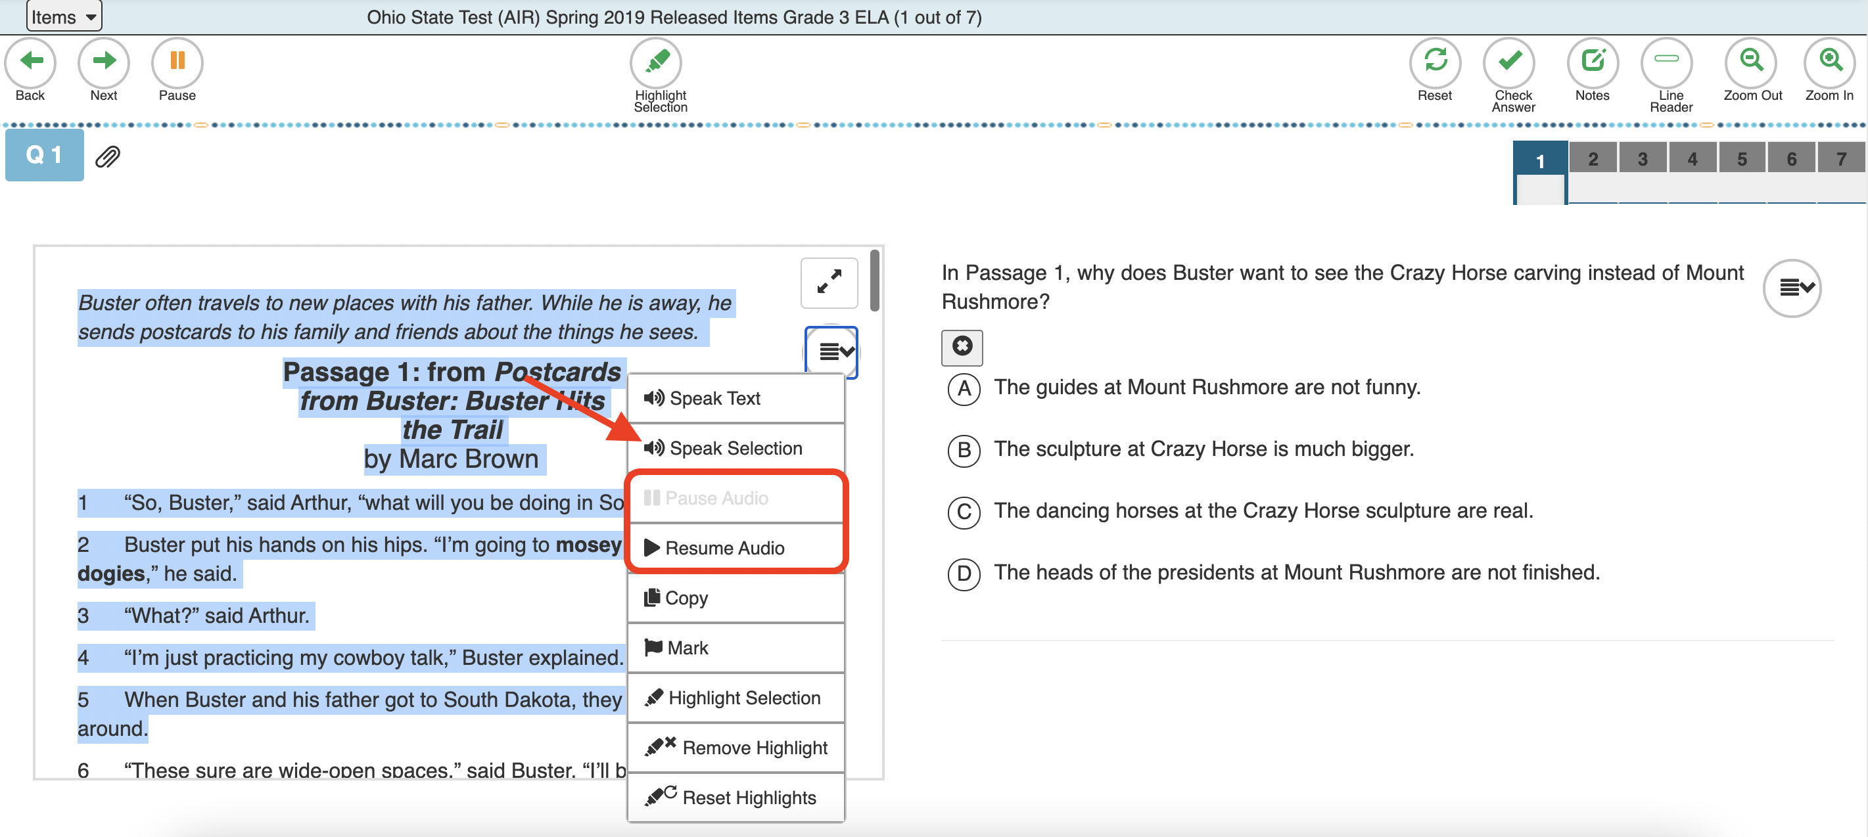The image size is (1868, 837).
Task: Enable the Line Reader tool
Action: [1666, 62]
